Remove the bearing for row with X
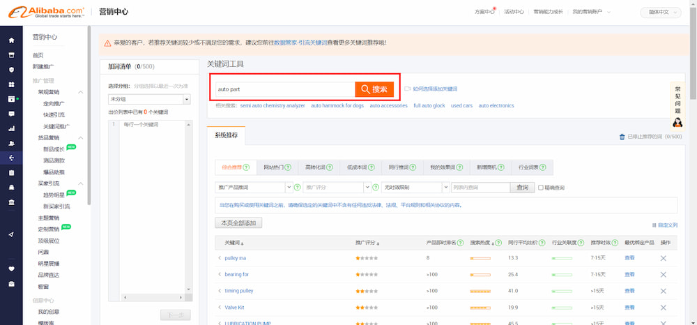Viewport: 697px width, 325px height. 664,275
